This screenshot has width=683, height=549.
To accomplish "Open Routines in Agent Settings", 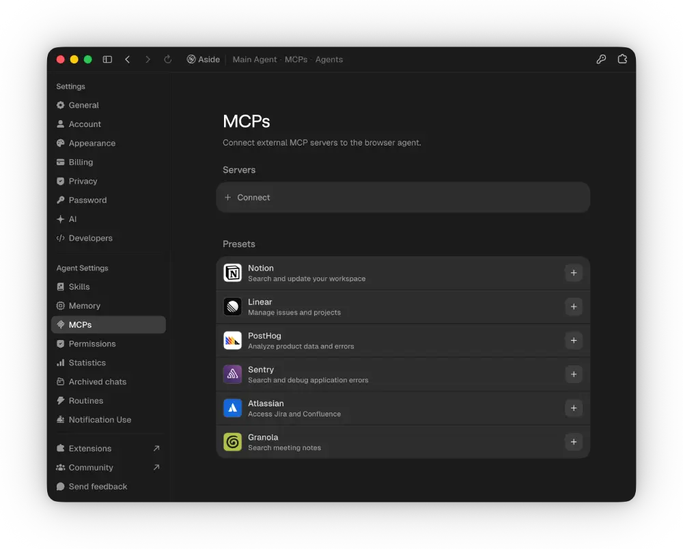I will 108,401.
